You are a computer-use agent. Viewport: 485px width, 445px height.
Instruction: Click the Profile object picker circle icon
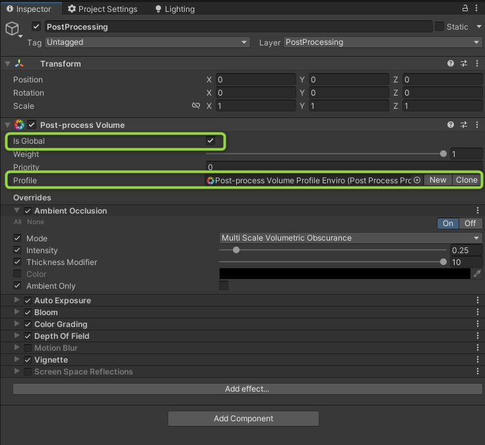[417, 180]
